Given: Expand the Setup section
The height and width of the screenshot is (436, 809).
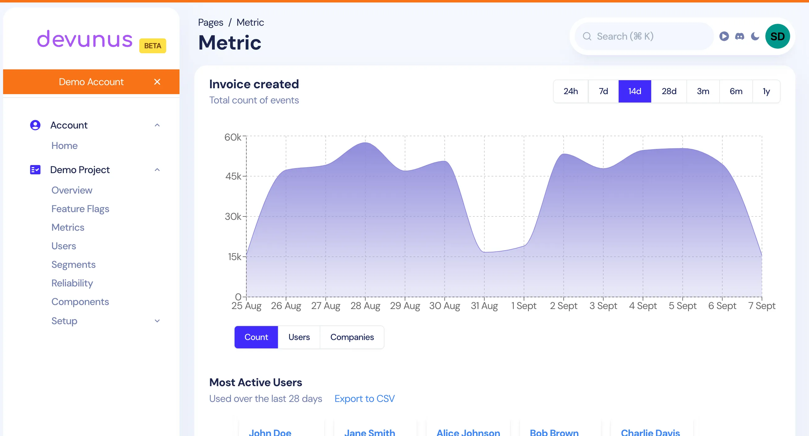Looking at the screenshot, I should click(157, 321).
